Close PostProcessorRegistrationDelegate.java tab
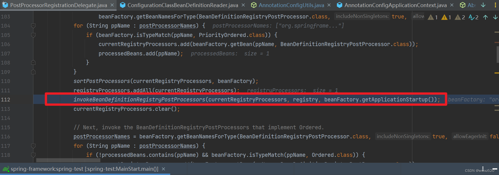This screenshot has height=175, width=499. point(112,5)
